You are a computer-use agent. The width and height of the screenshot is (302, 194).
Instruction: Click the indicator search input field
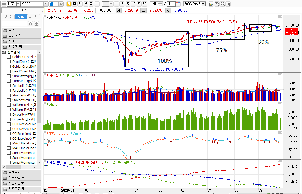14,24
